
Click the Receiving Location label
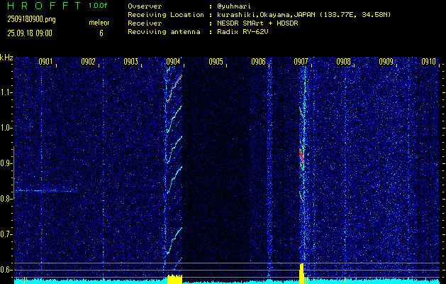166,15
